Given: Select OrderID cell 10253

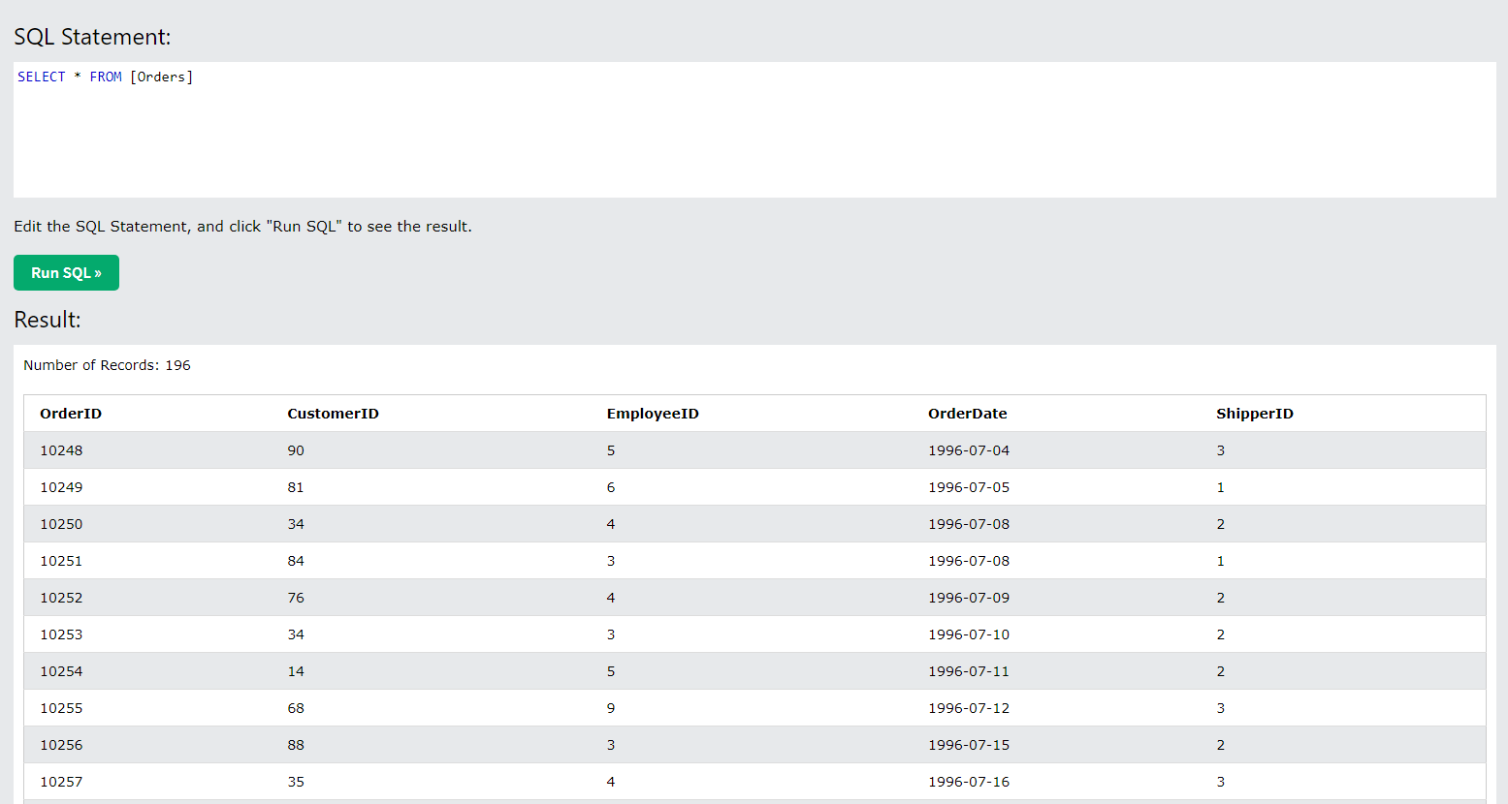Looking at the screenshot, I should tap(61, 634).
